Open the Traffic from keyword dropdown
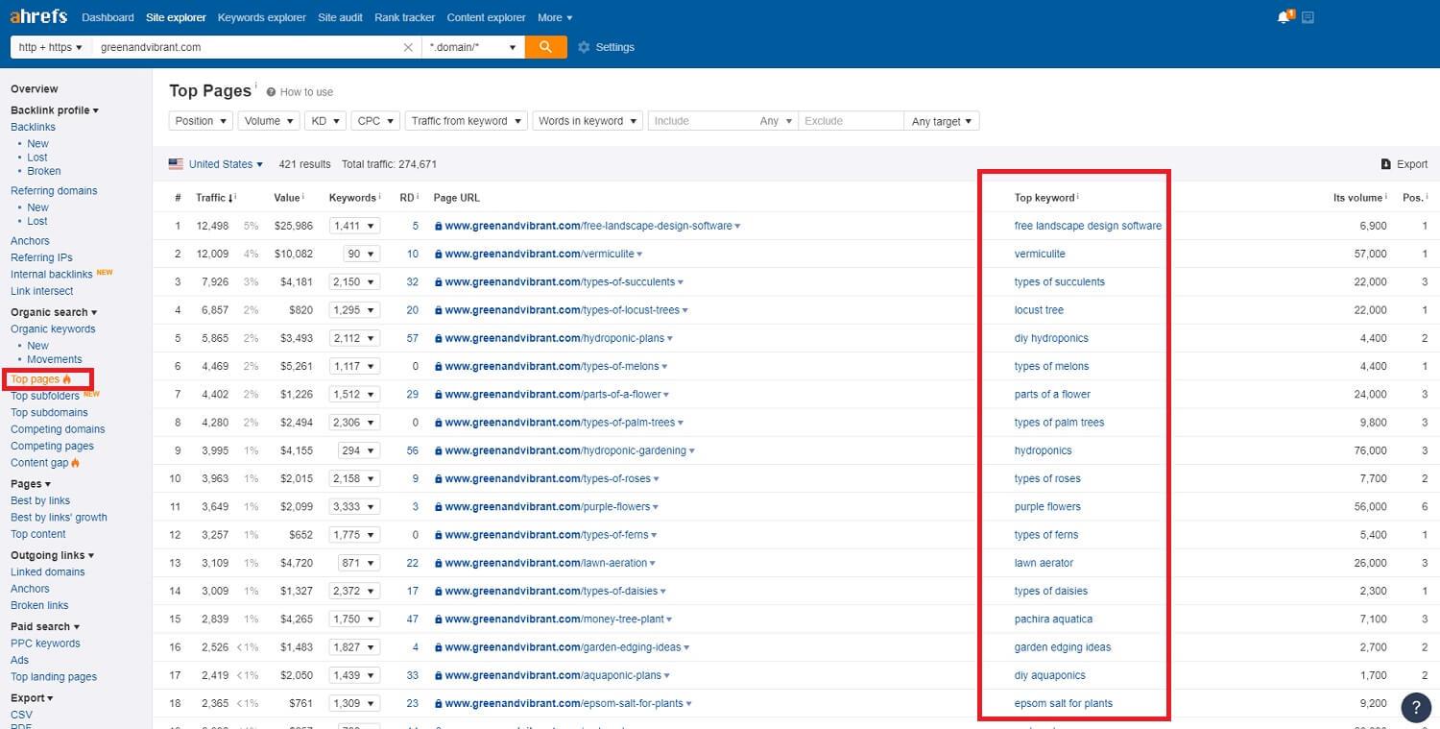The image size is (1440, 729). 467,121
